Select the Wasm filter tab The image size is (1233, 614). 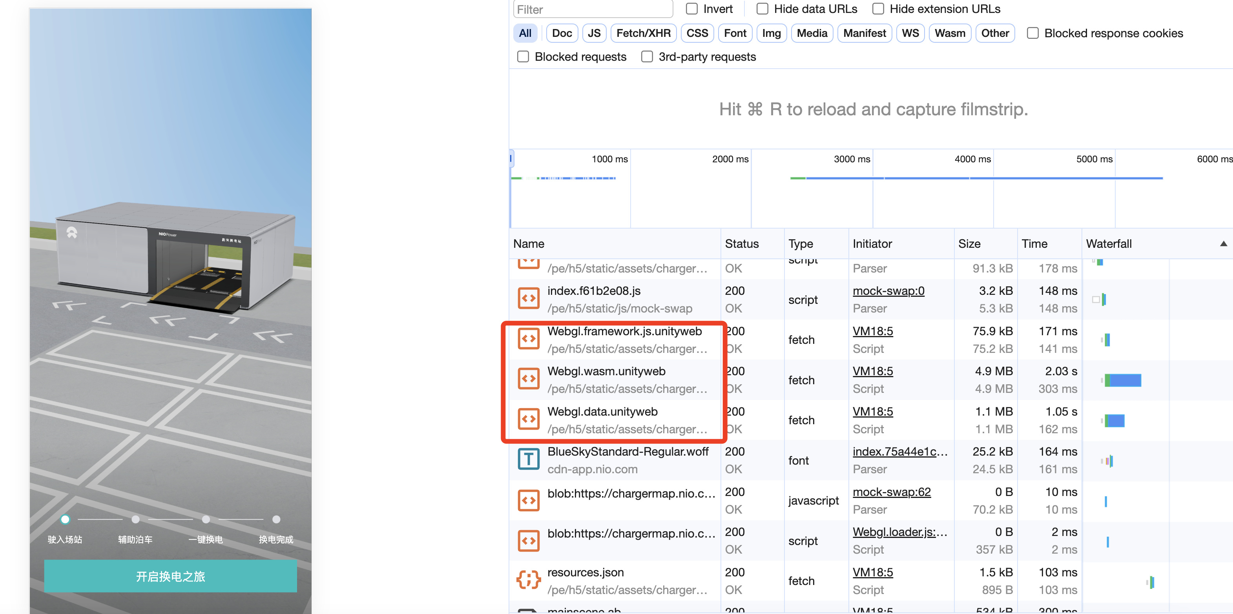click(x=949, y=33)
